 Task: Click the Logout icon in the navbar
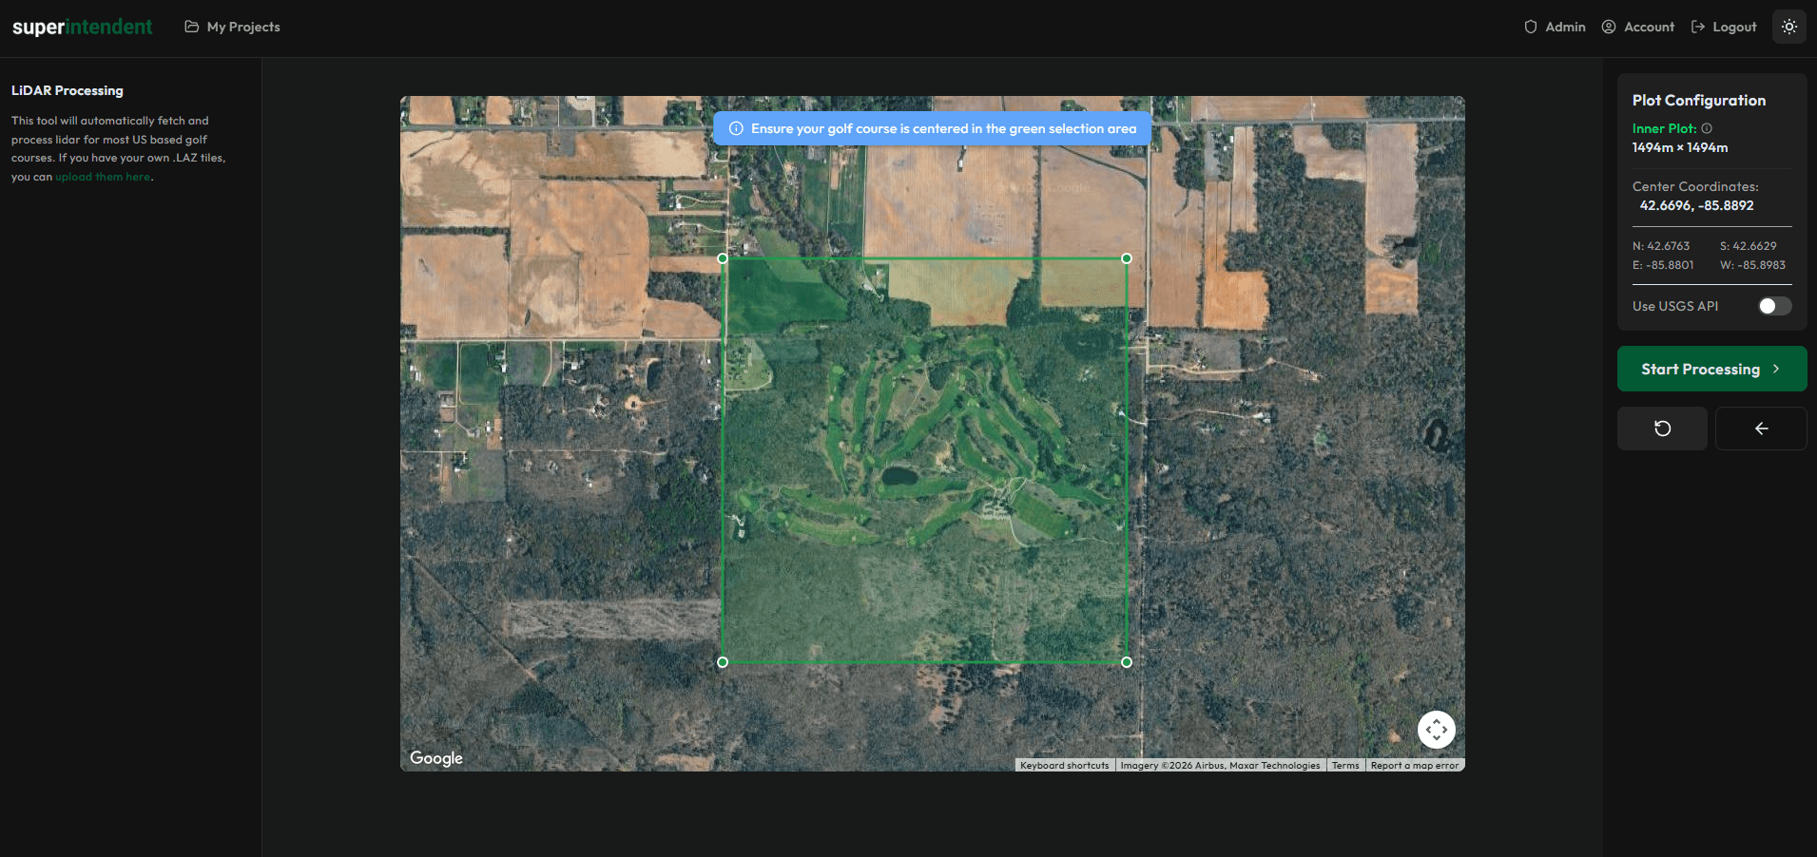(1698, 26)
